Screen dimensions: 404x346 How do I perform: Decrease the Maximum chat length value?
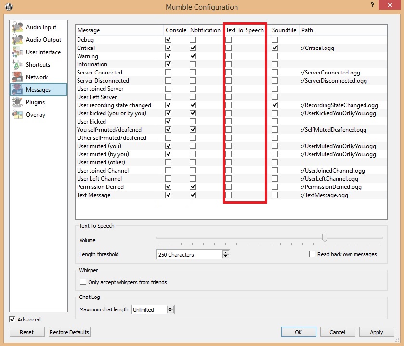(x=170, y=311)
